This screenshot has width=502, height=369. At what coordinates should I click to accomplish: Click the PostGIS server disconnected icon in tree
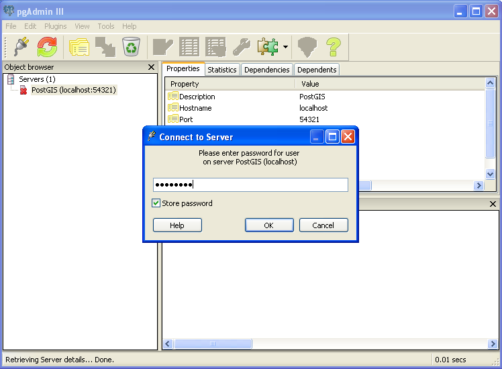(x=23, y=91)
